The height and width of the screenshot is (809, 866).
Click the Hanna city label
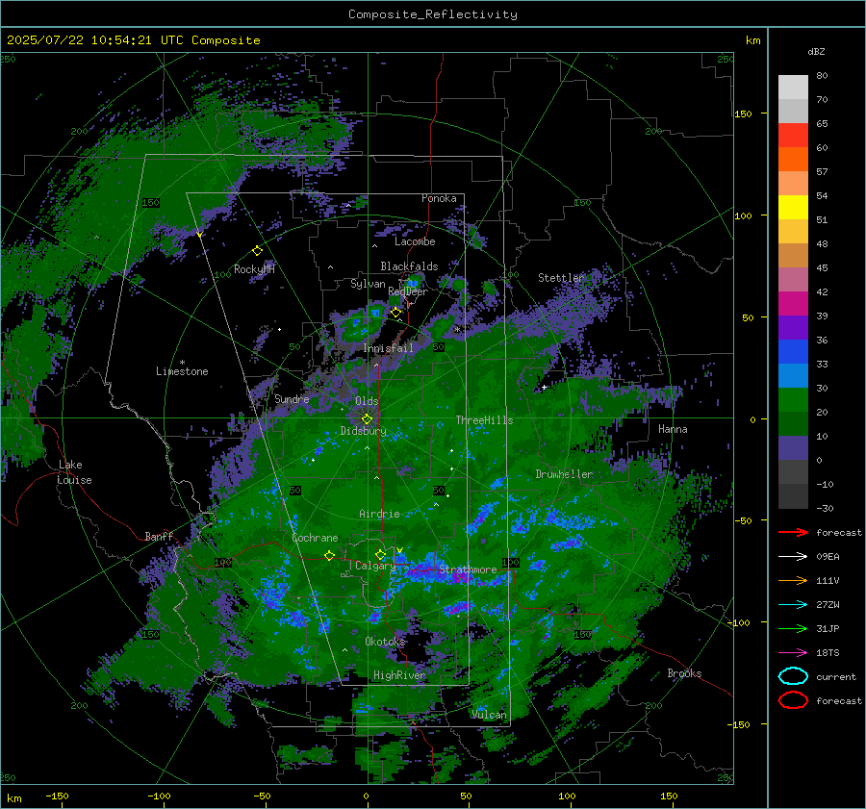pyautogui.click(x=673, y=429)
